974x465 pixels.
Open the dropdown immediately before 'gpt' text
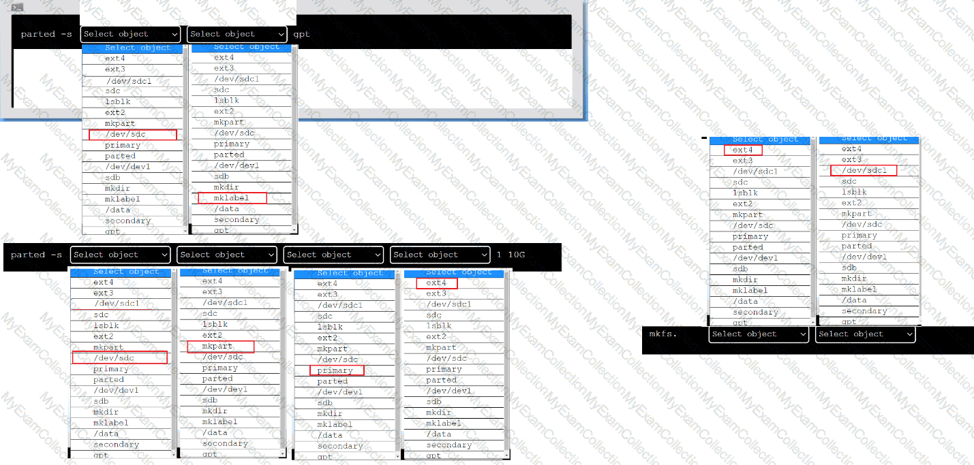click(237, 34)
